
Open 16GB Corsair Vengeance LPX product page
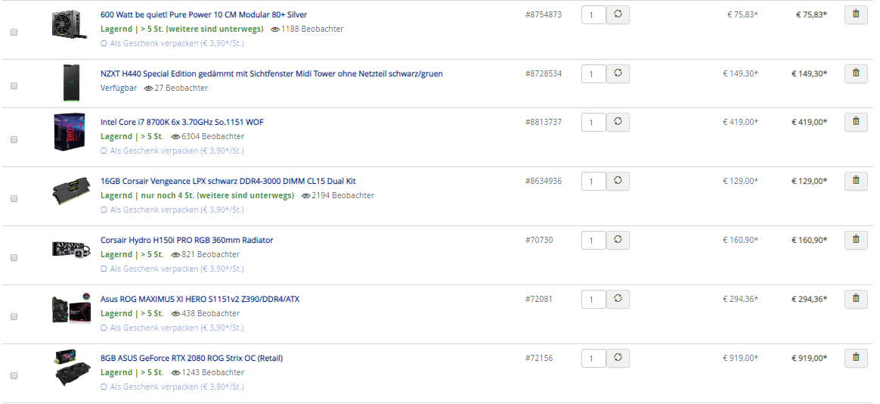click(228, 181)
